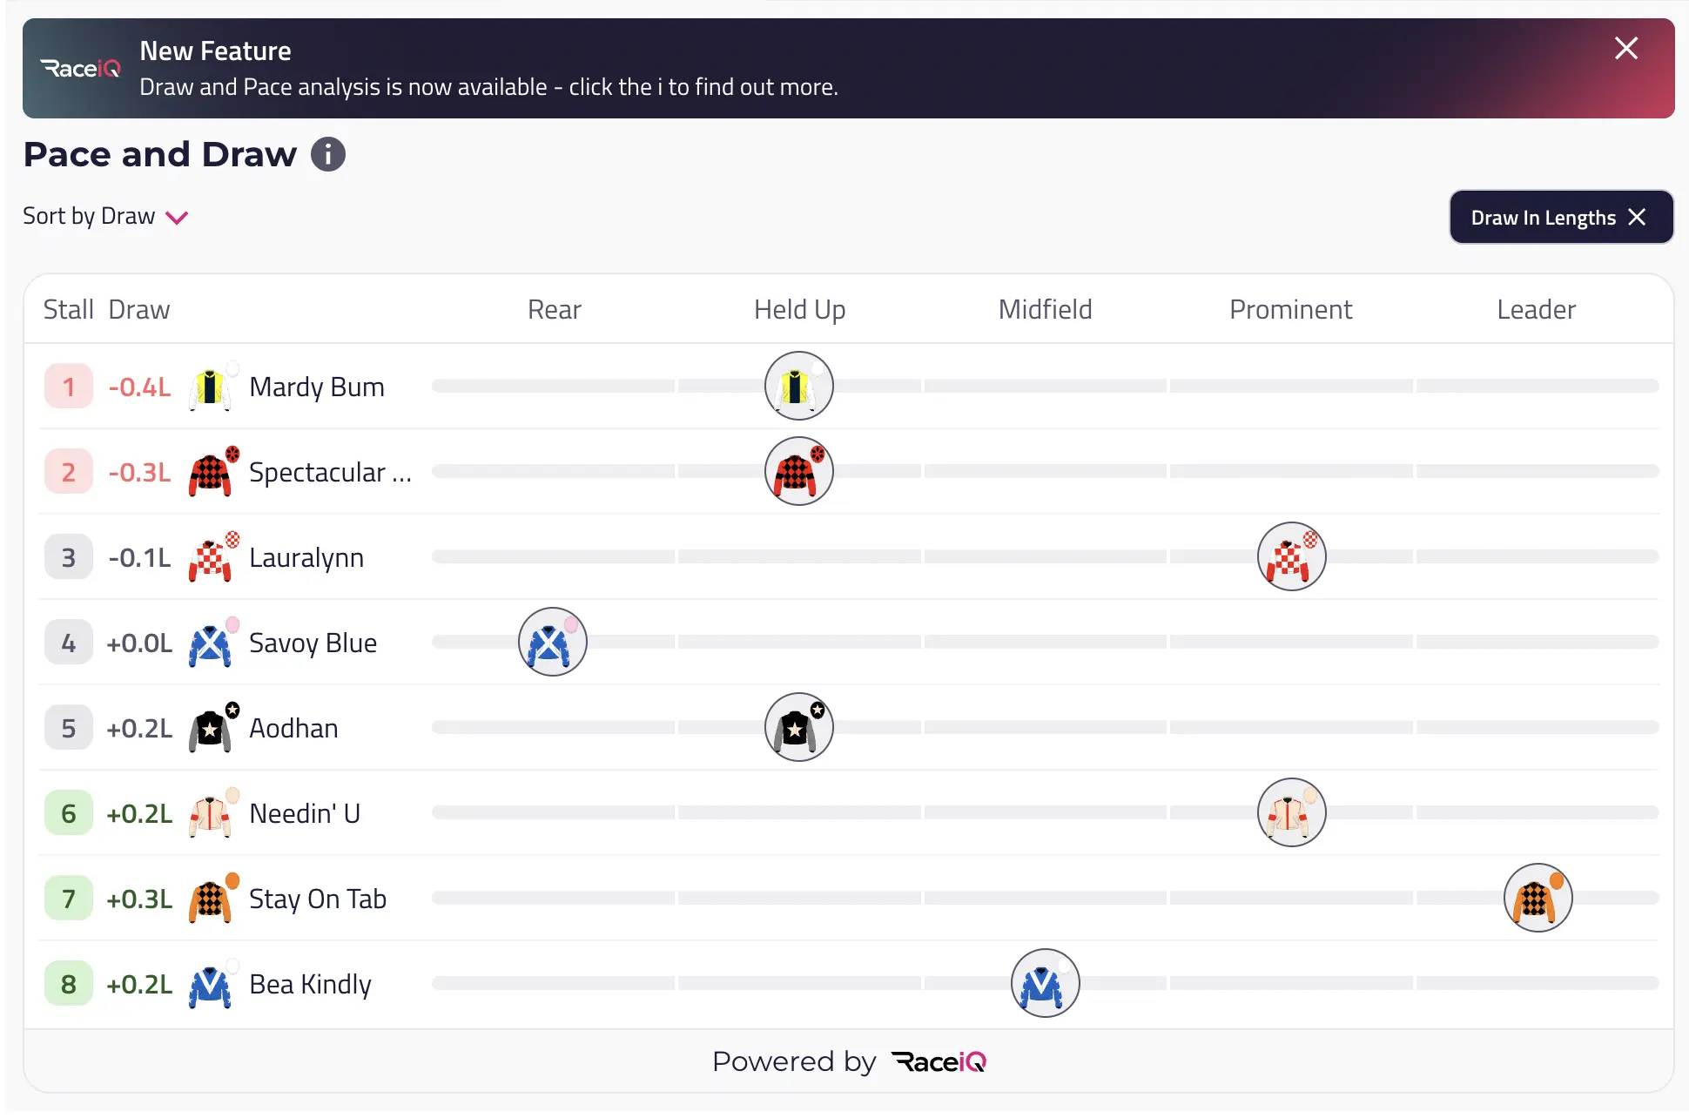
Task: Select the Leader column header
Action: 1536,310
